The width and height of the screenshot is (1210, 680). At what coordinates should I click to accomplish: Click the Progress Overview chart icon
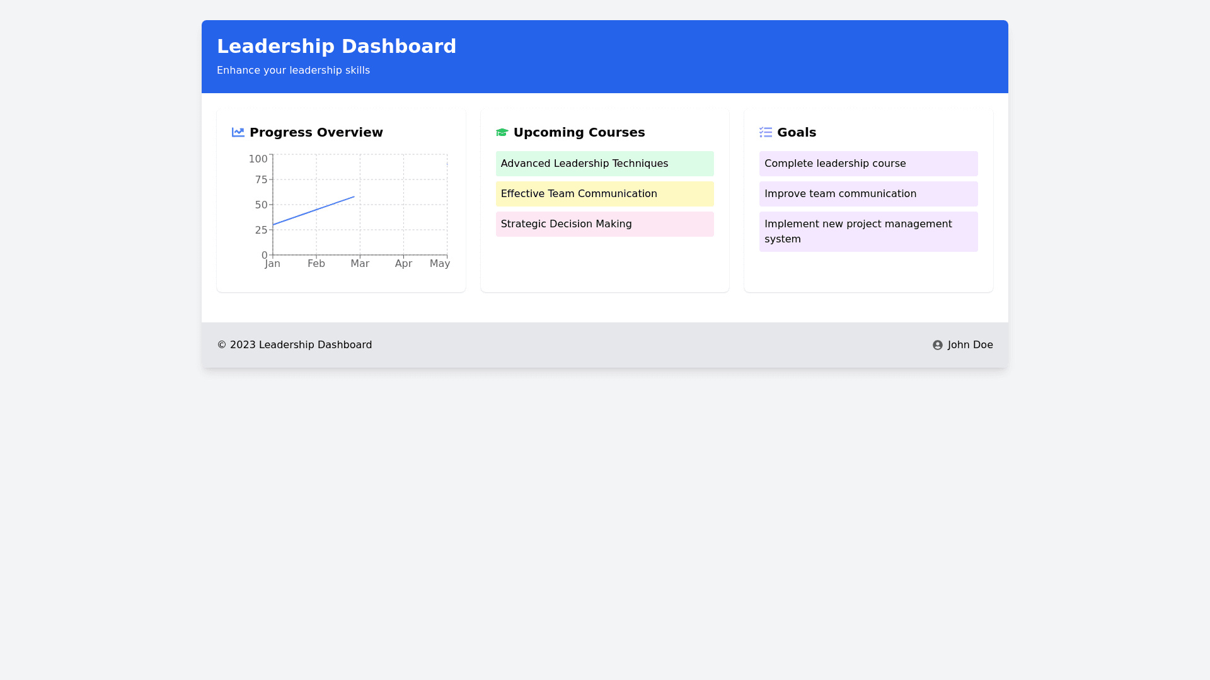click(x=238, y=132)
